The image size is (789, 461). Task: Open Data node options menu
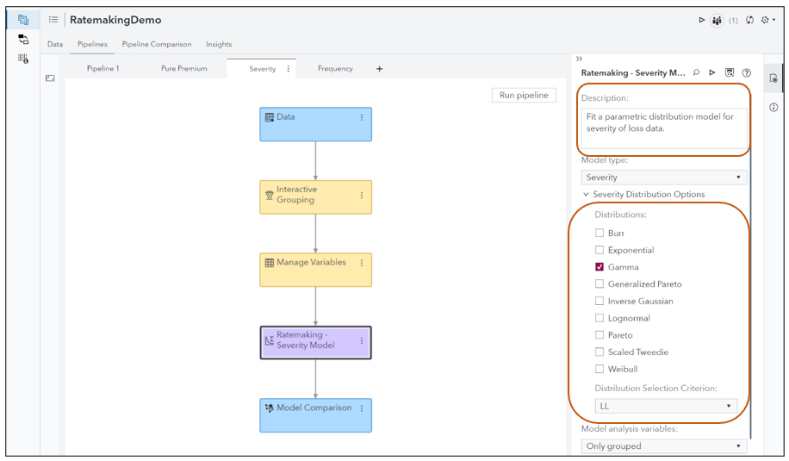362,117
